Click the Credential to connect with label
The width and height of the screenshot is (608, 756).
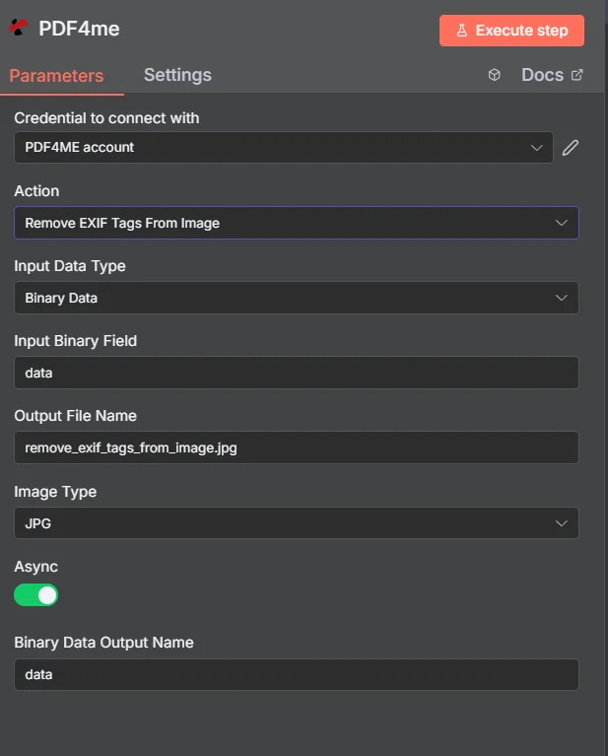[106, 118]
